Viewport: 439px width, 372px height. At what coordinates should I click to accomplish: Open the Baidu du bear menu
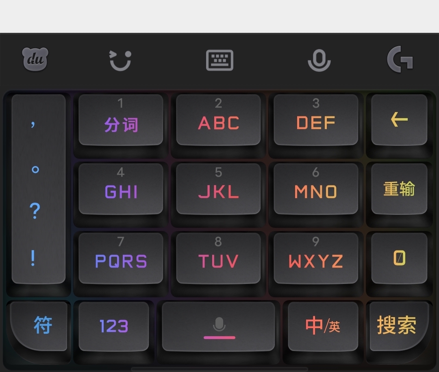tap(35, 59)
